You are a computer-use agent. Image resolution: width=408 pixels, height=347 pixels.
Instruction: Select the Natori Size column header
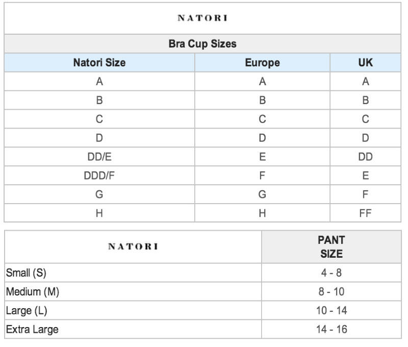99,63
